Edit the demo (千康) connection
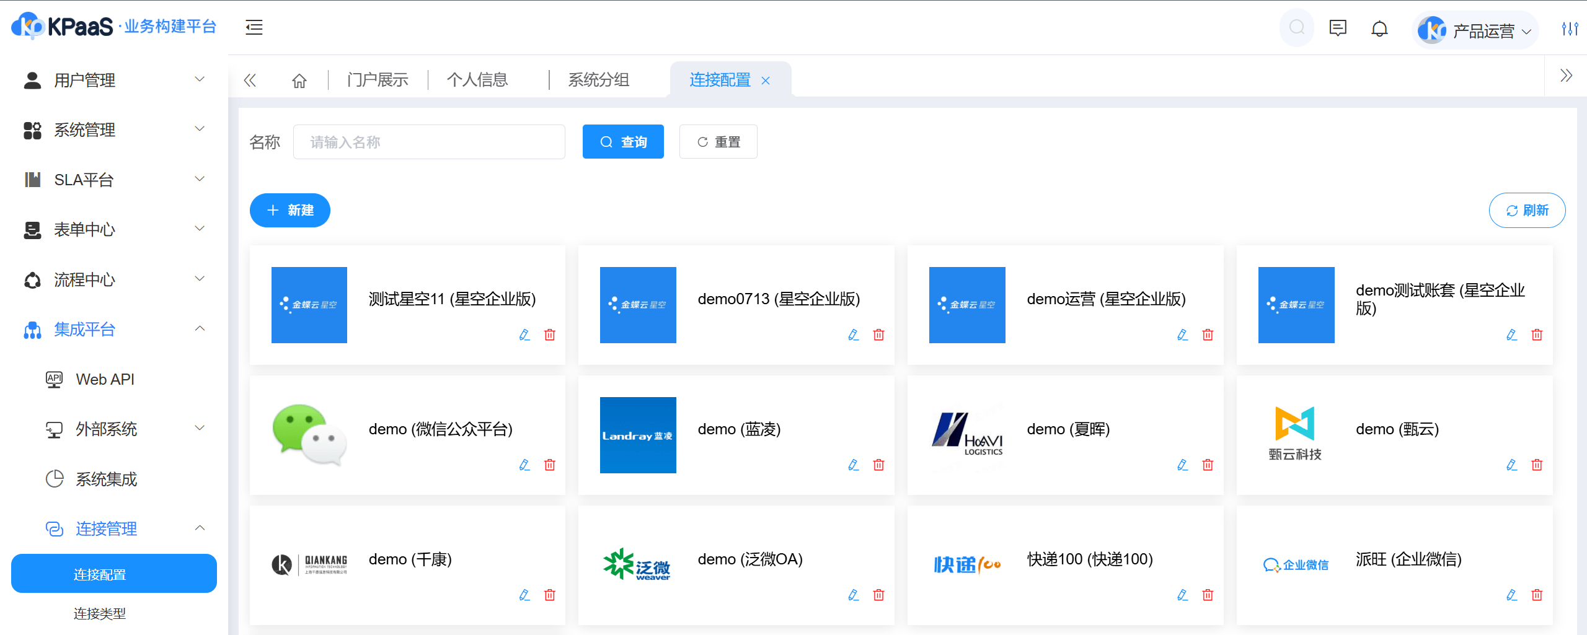The width and height of the screenshot is (1587, 635). pyautogui.click(x=524, y=595)
